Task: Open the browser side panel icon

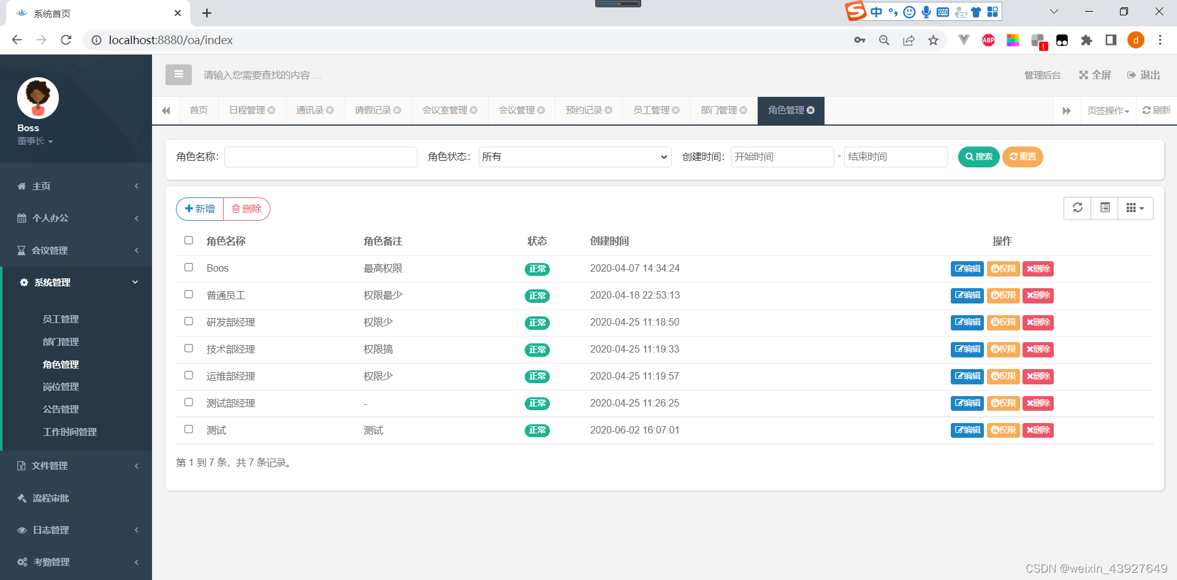Action: point(1111,40)
